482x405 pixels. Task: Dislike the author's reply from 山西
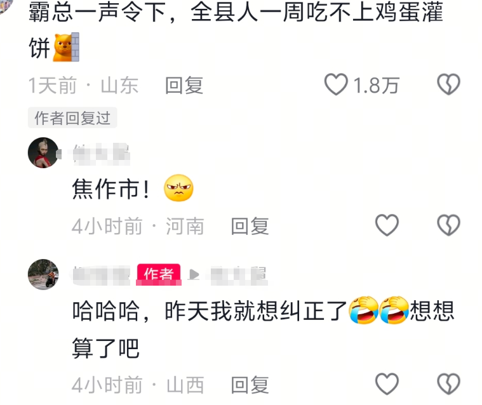pos(448,383)
